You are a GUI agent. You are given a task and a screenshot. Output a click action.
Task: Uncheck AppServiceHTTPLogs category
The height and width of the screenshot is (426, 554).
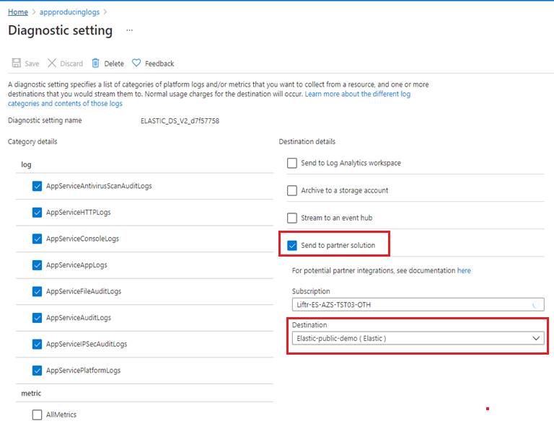(x=38, y=213)
